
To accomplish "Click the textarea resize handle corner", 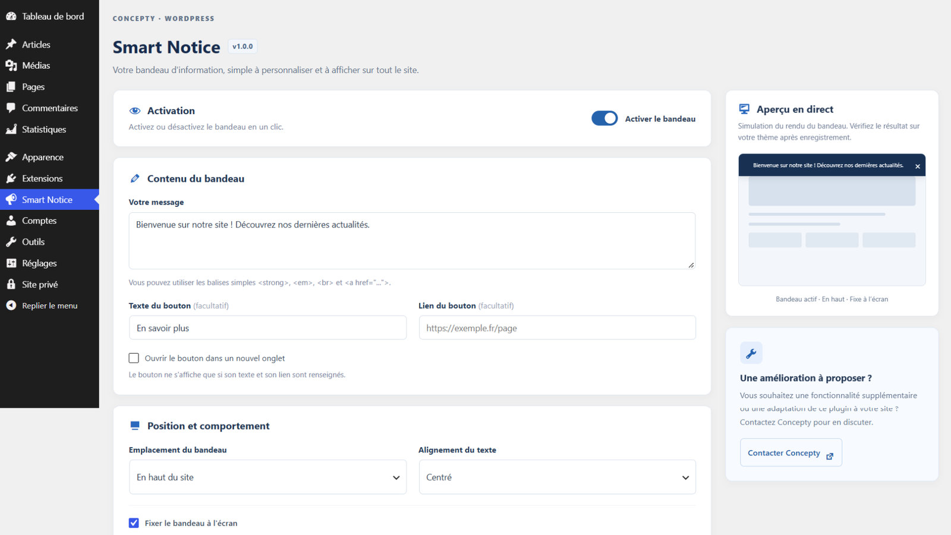I will click(691, 265).
